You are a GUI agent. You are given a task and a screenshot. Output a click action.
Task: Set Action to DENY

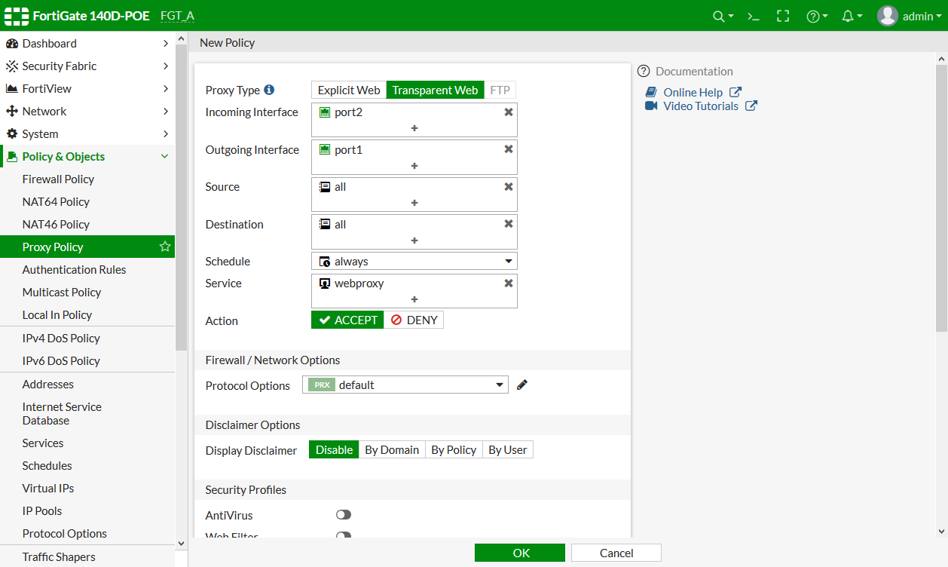pyautogui.click(x=414, y=320)
